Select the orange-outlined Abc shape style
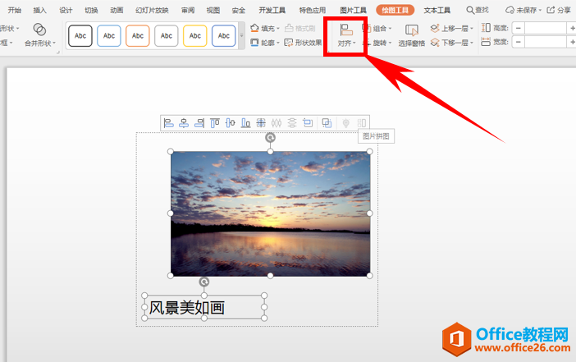This screenshot has width=576, height=362. pyautogui.click(x=138, y=35)
